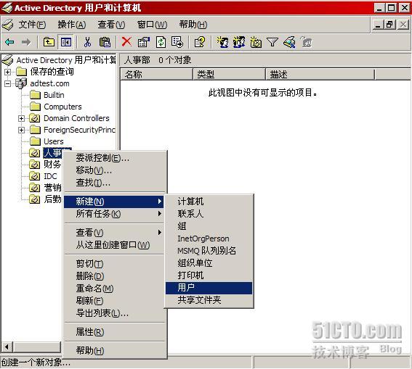Choose 打印机 from the submenu
The height and width of the screenshot is (369, 412).
[209, 275]
